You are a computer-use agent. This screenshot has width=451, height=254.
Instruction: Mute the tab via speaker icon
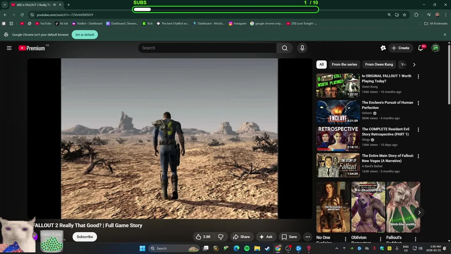54,5
